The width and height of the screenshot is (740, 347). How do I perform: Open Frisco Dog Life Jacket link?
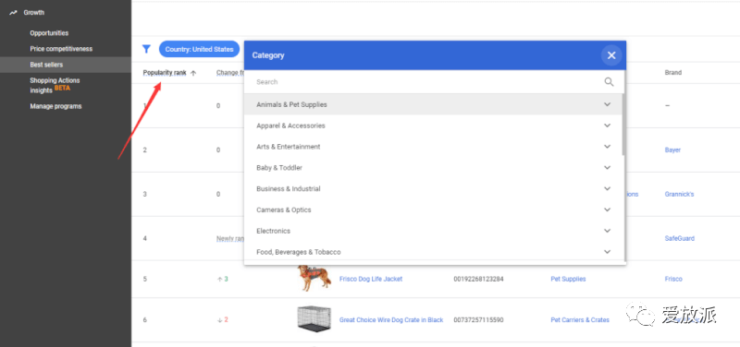pyautogui.click(x=371, y=279)
